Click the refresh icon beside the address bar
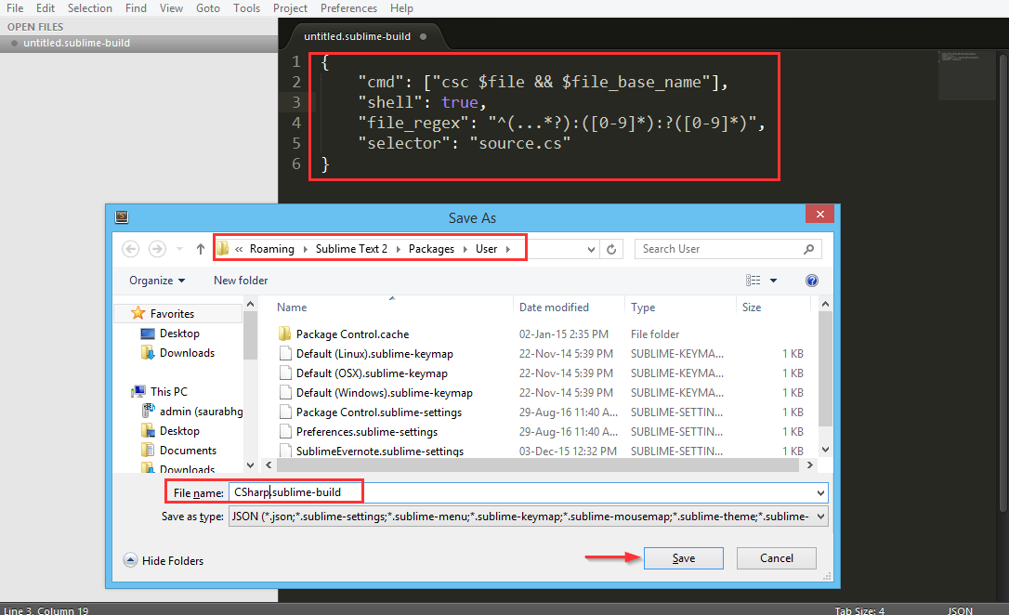This screenshot has height=615, width=1009. (611, 248)
